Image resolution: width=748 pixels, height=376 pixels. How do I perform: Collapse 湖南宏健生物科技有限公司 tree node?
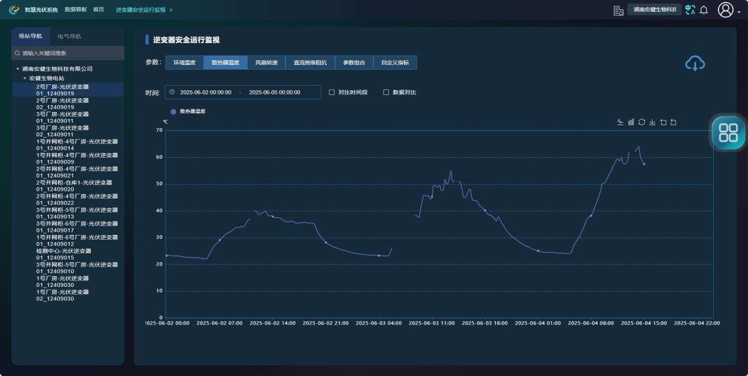point(18,69)
